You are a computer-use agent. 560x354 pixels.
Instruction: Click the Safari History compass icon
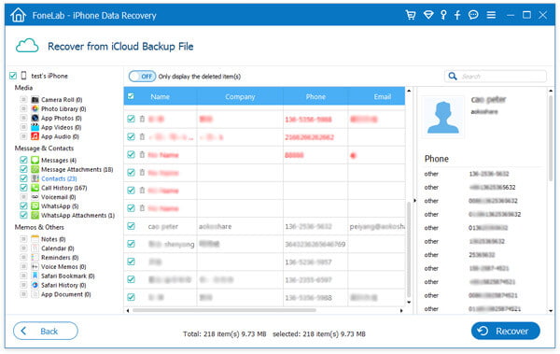pos(35,285)
